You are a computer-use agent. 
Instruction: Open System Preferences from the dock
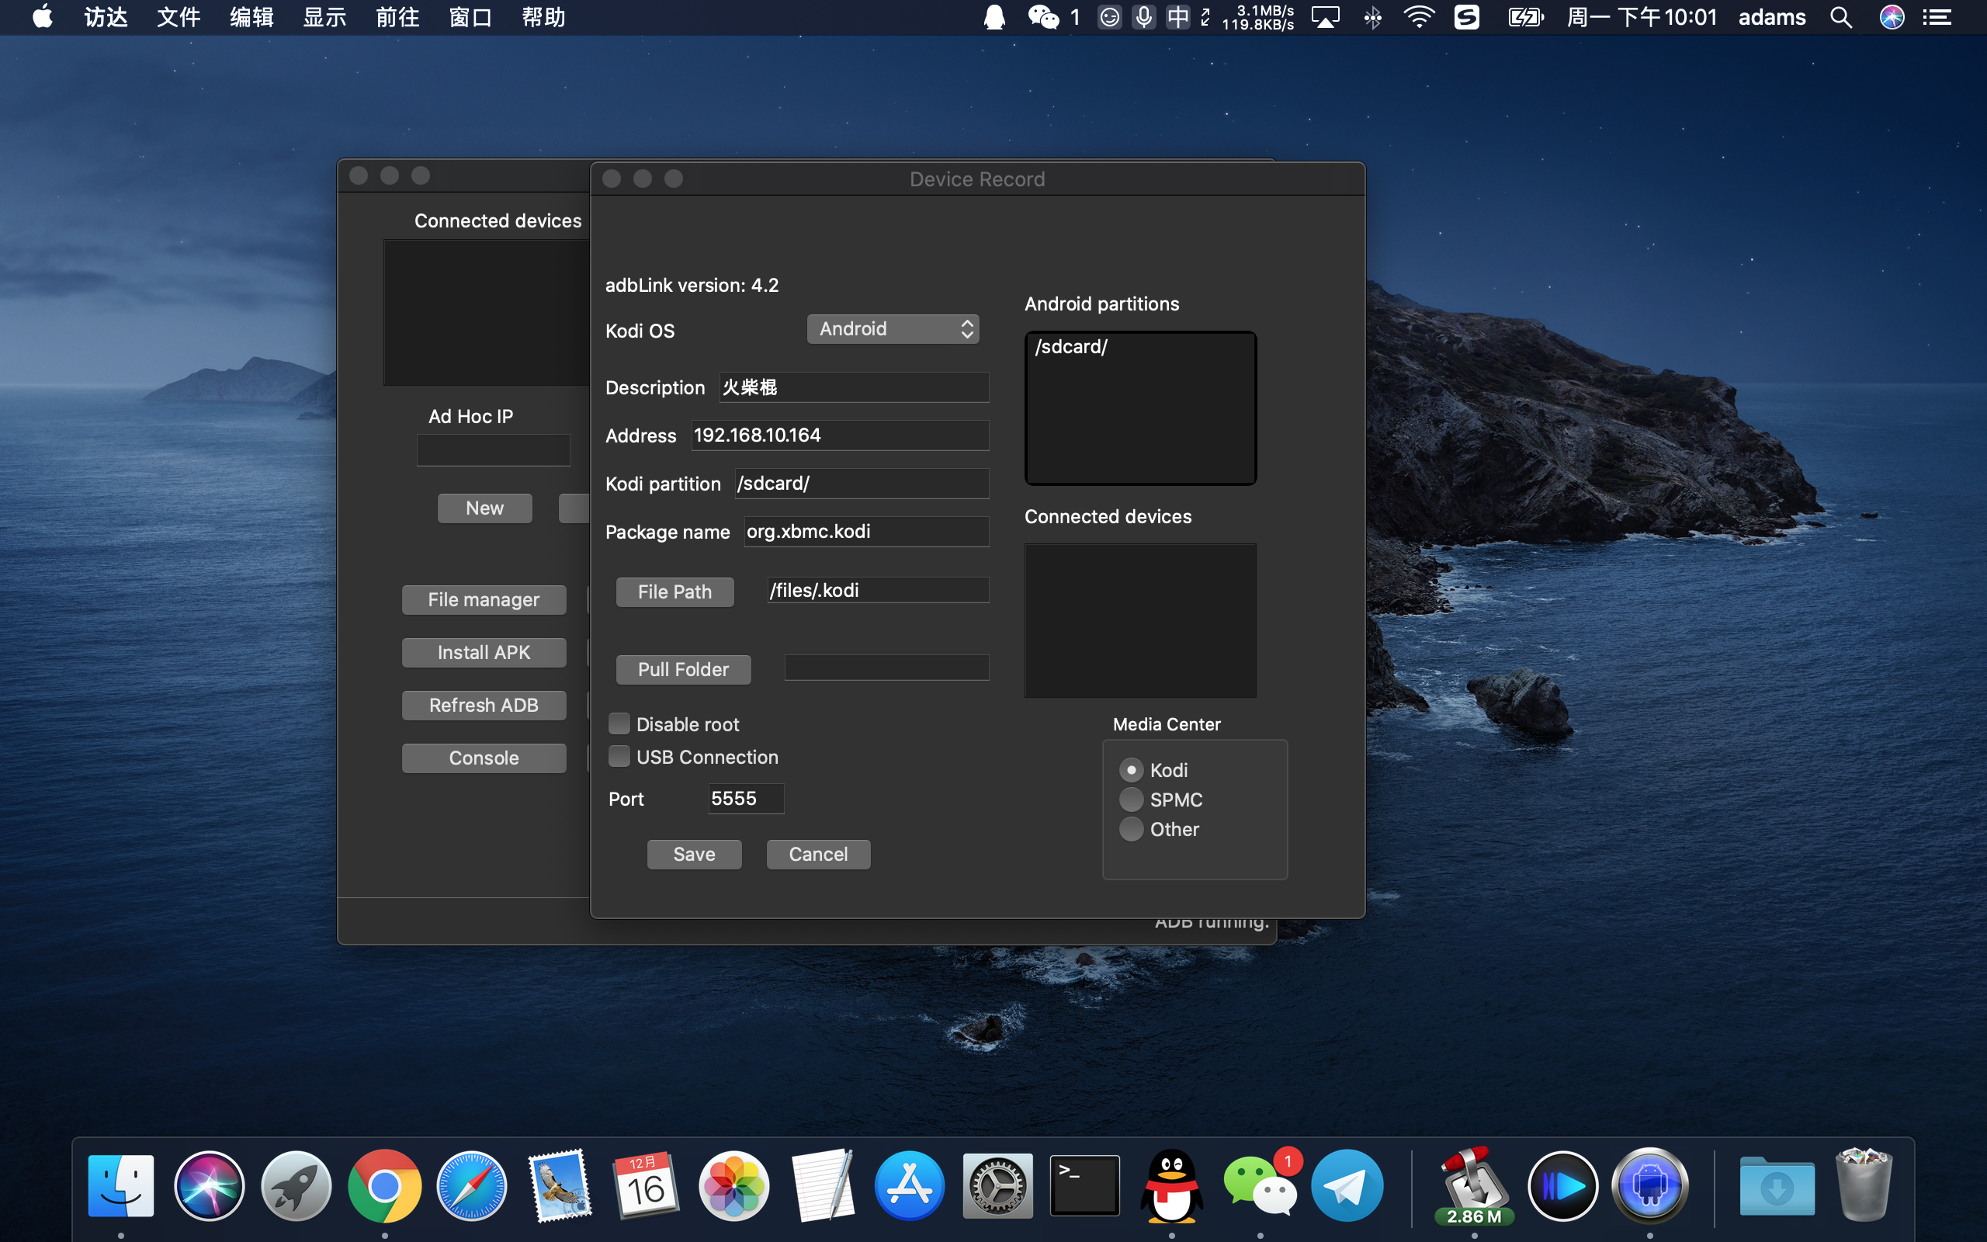(997, 1186)
